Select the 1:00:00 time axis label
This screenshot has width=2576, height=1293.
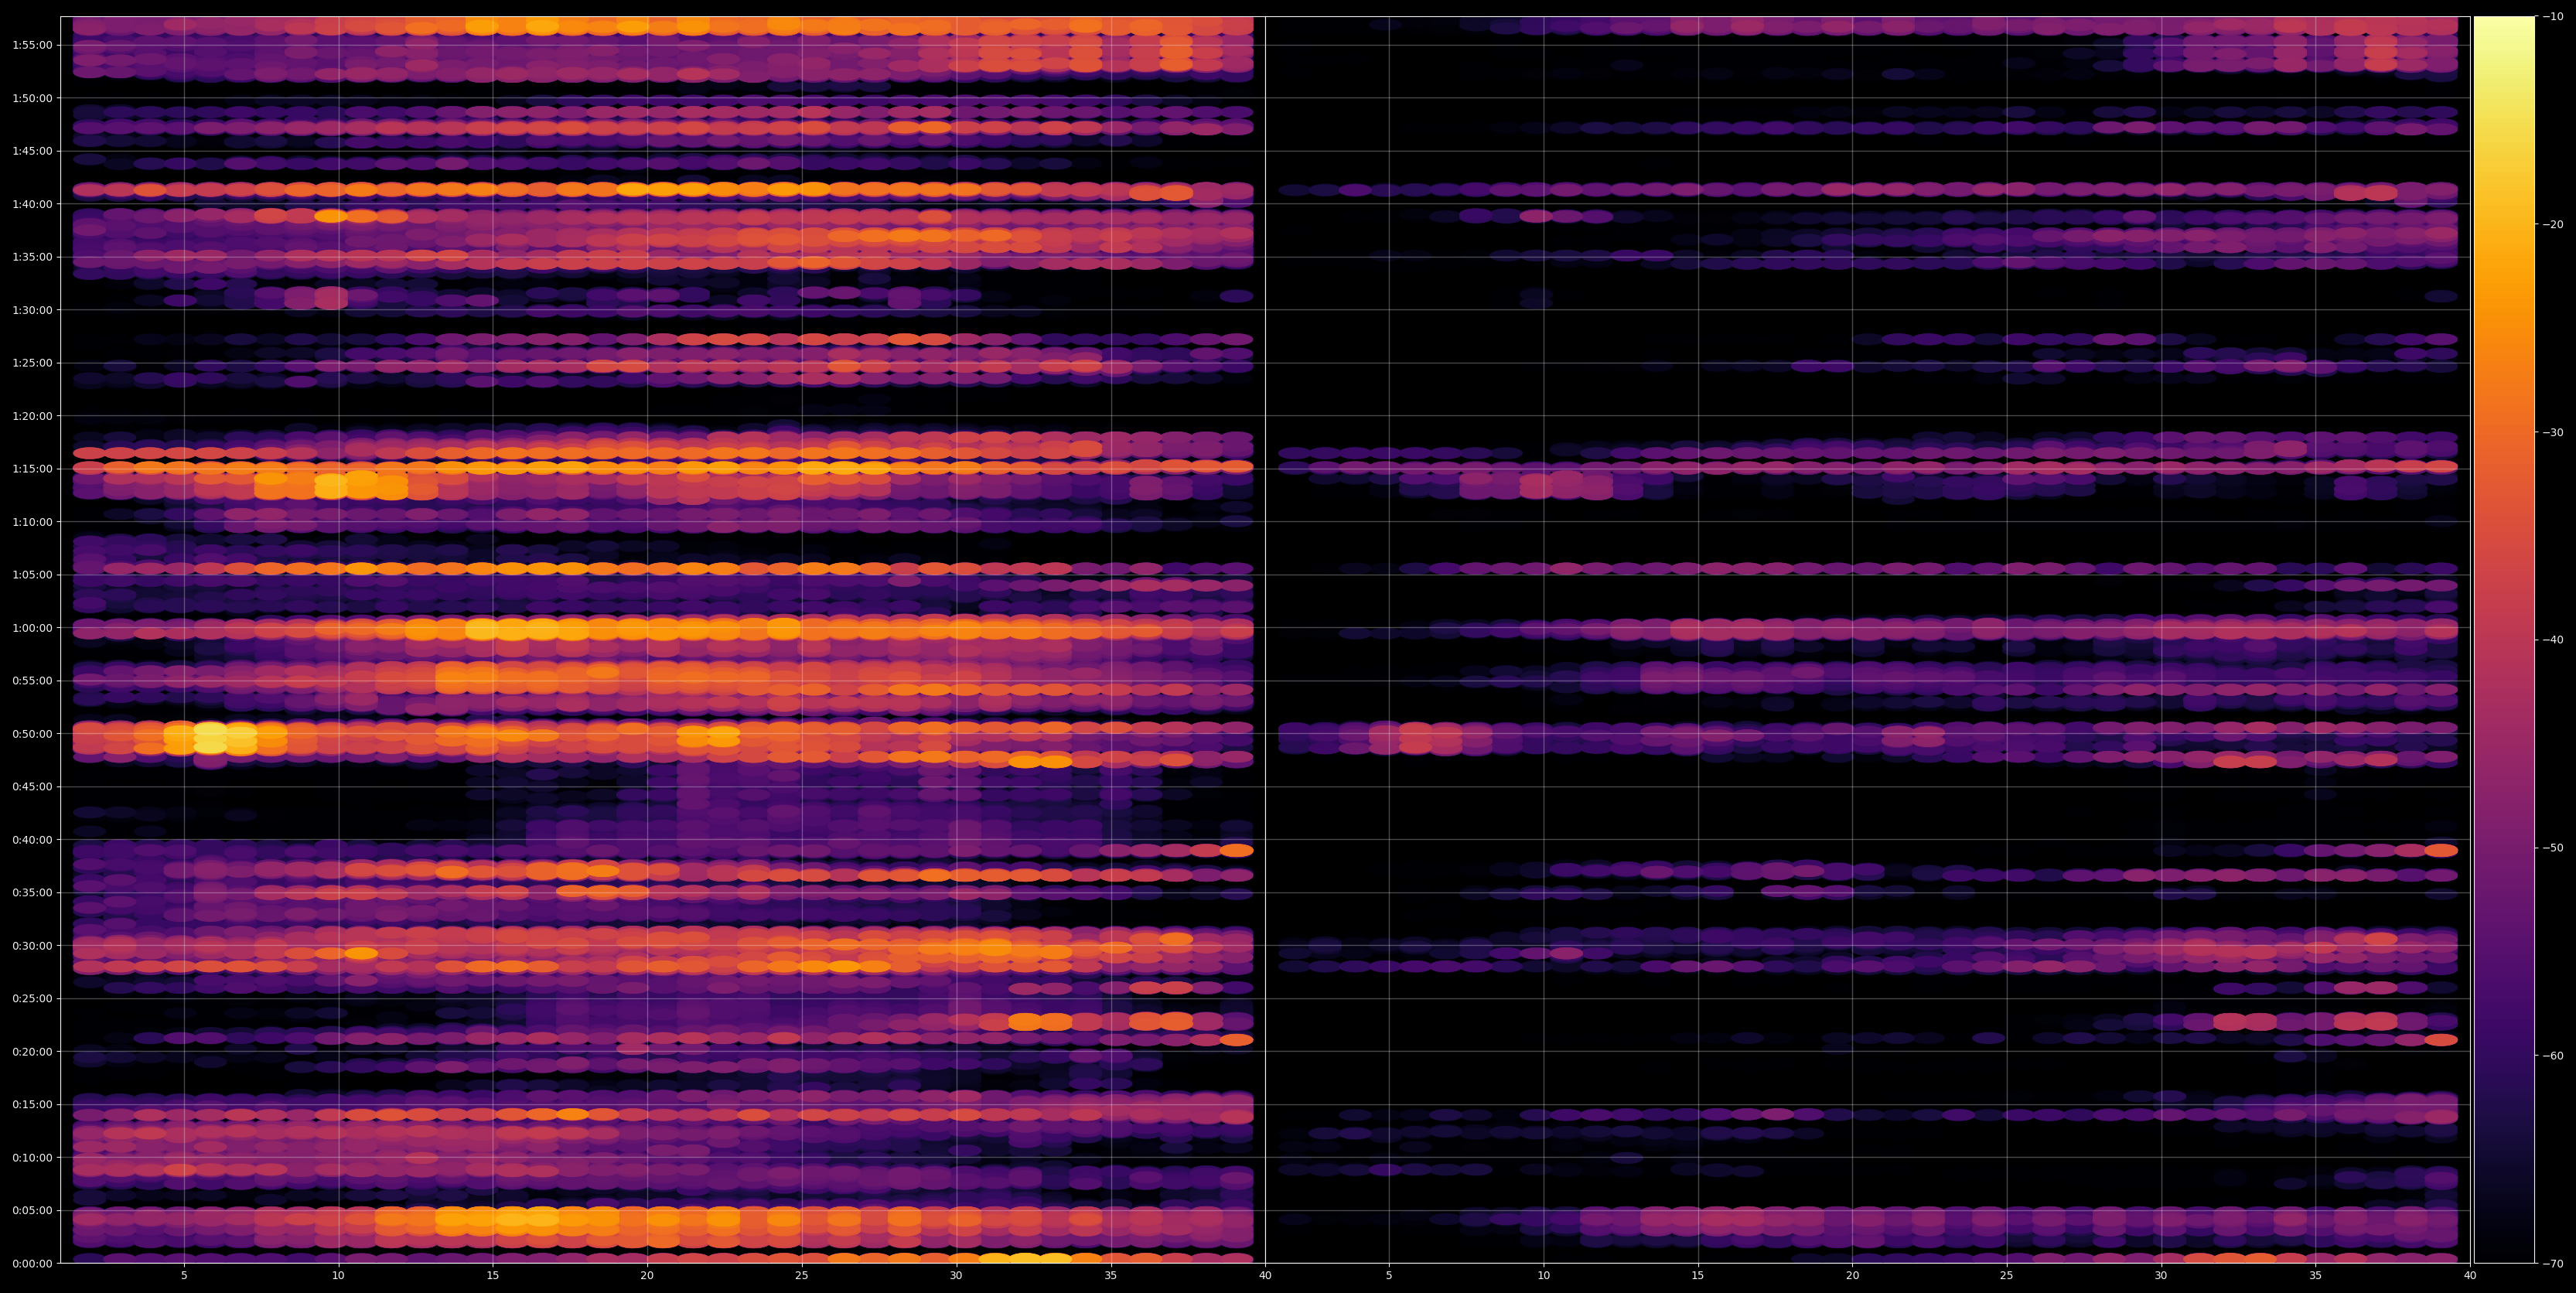[32, 627]
